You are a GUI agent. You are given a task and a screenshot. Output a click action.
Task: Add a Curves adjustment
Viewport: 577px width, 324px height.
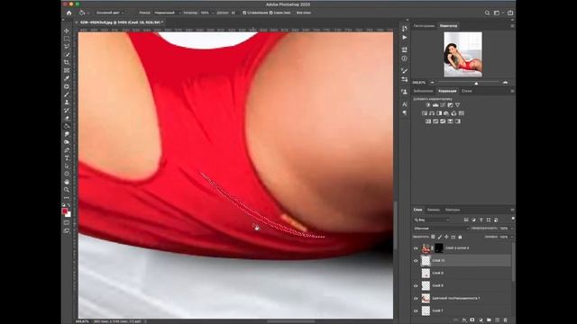[443, 105]
